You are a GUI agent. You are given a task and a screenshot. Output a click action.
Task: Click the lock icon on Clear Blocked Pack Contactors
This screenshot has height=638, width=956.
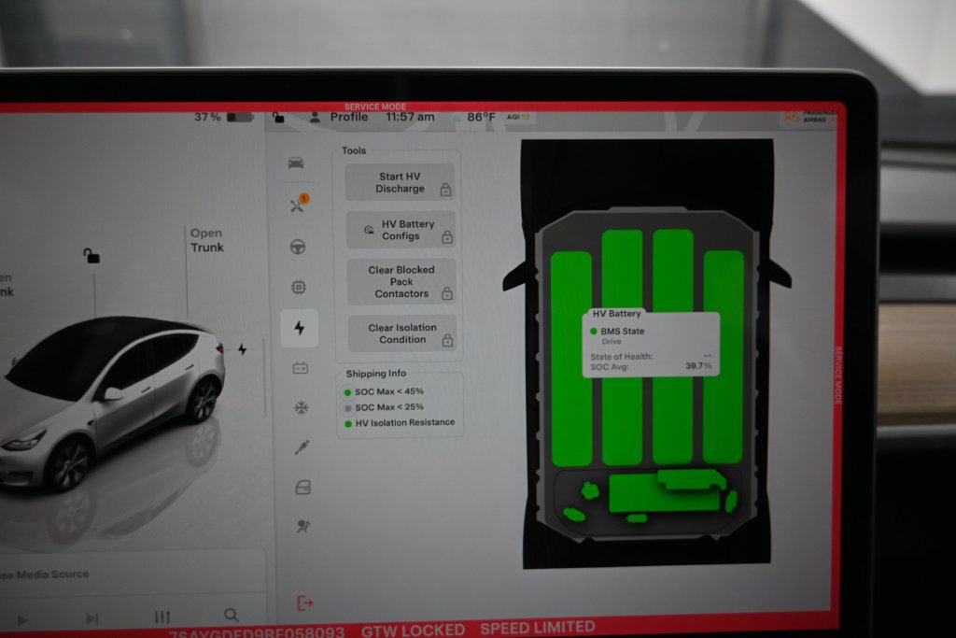pos(447,293)
